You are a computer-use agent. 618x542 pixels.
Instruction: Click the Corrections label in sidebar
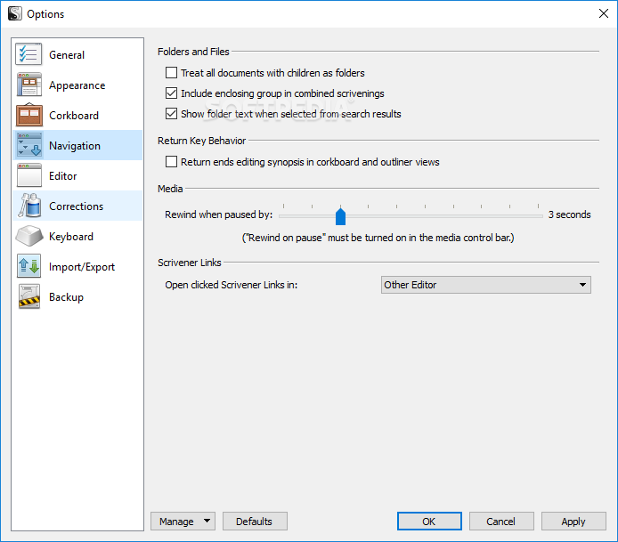(76, 206)
